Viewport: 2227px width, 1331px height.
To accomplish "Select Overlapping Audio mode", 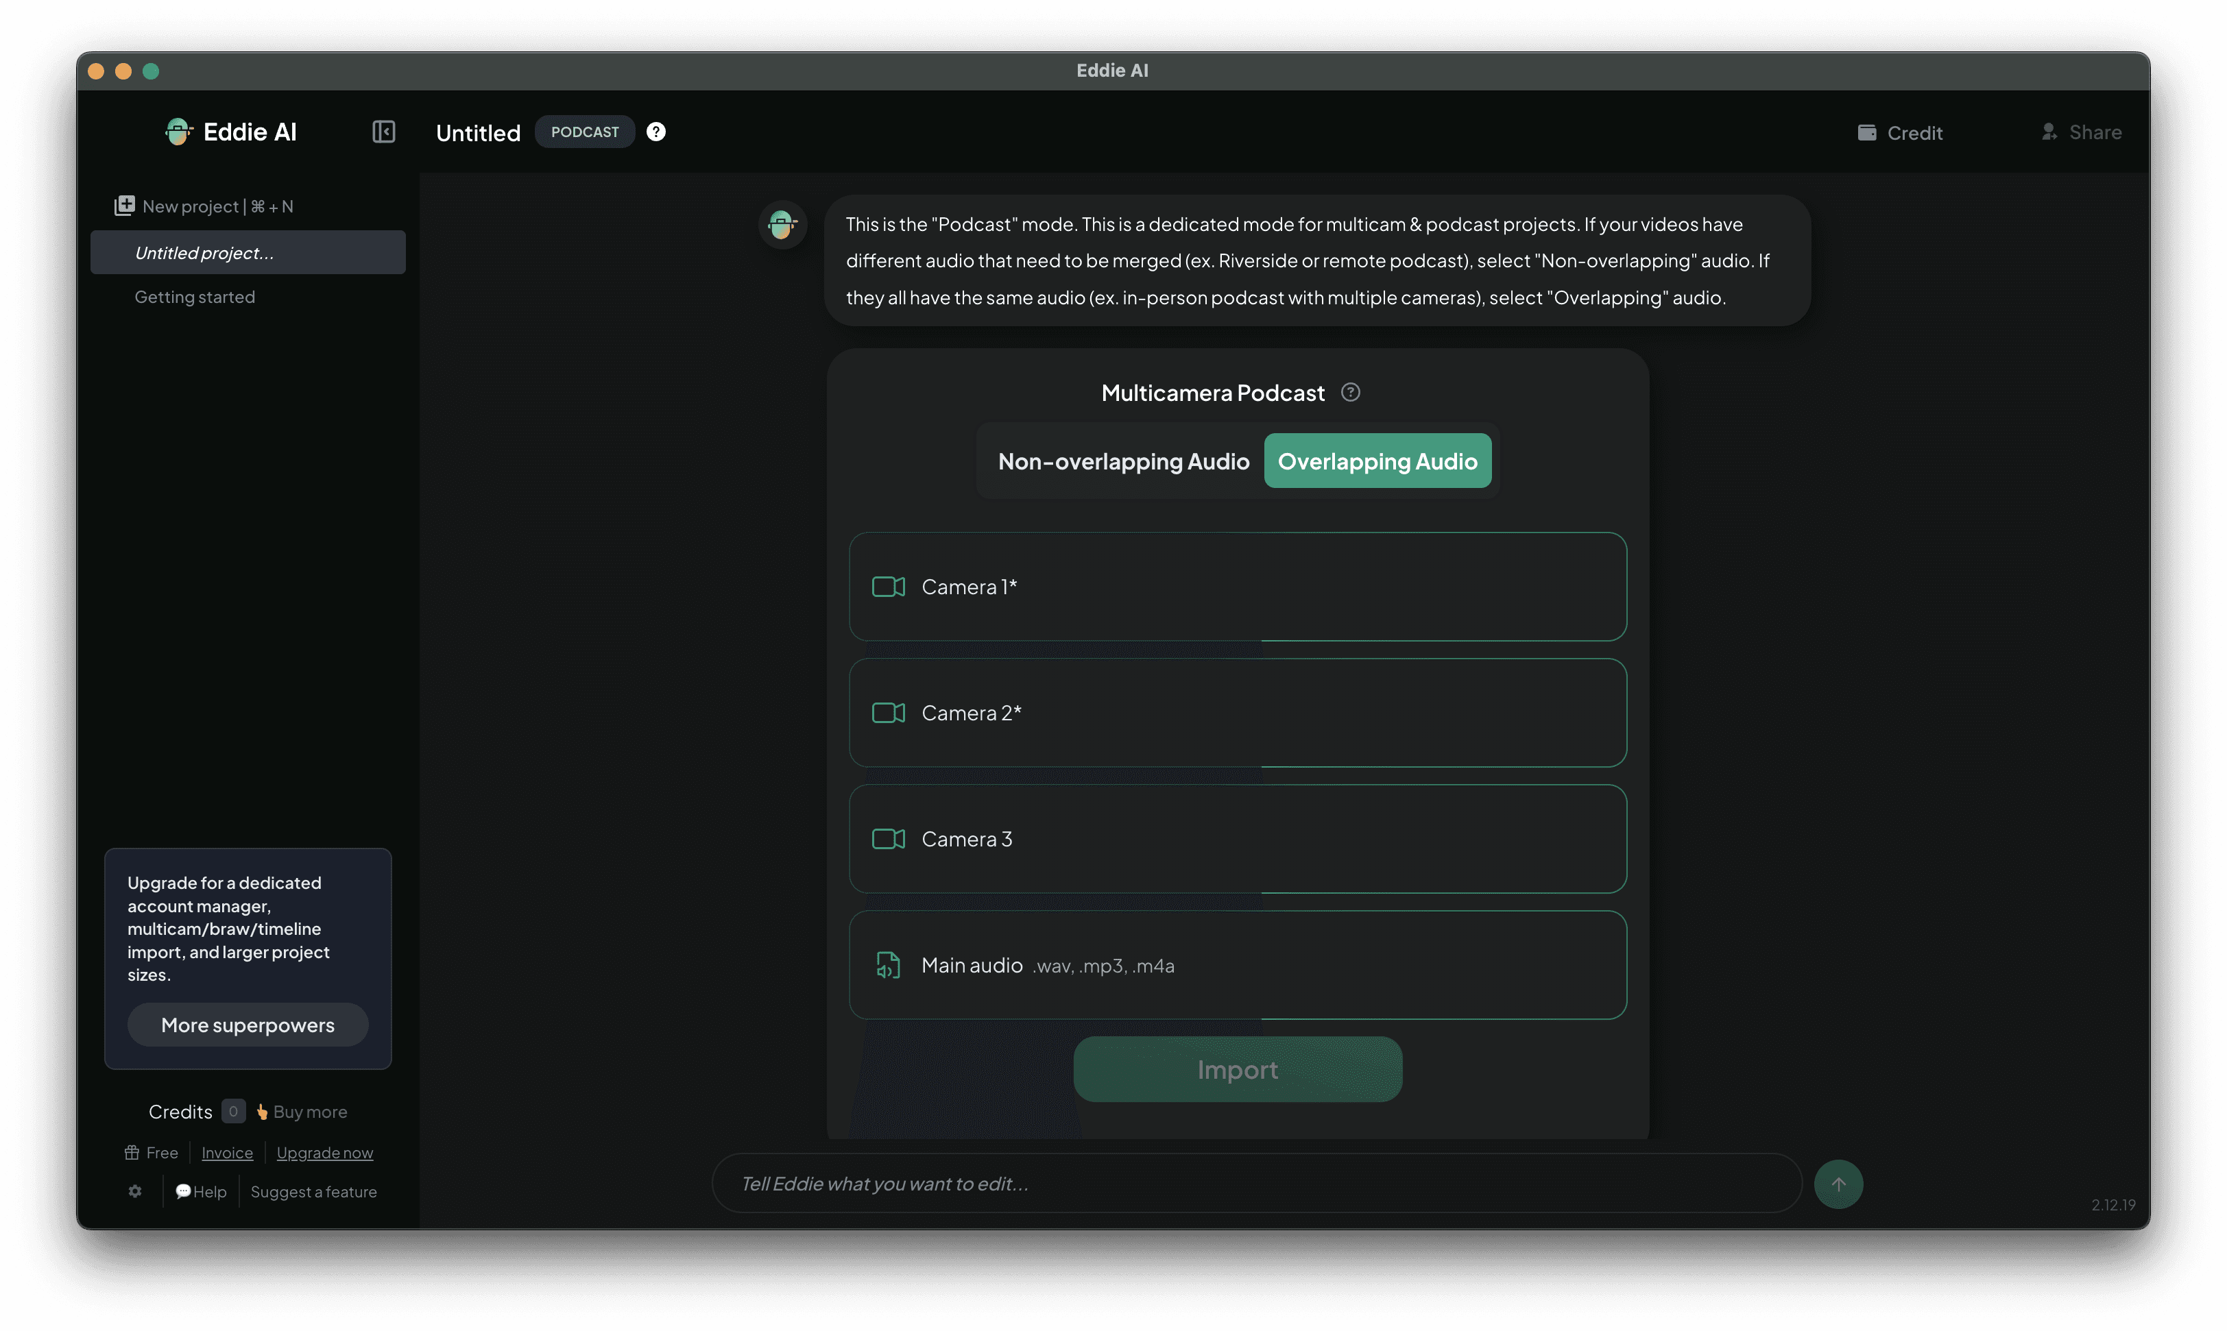I will tap(1377, 461).
